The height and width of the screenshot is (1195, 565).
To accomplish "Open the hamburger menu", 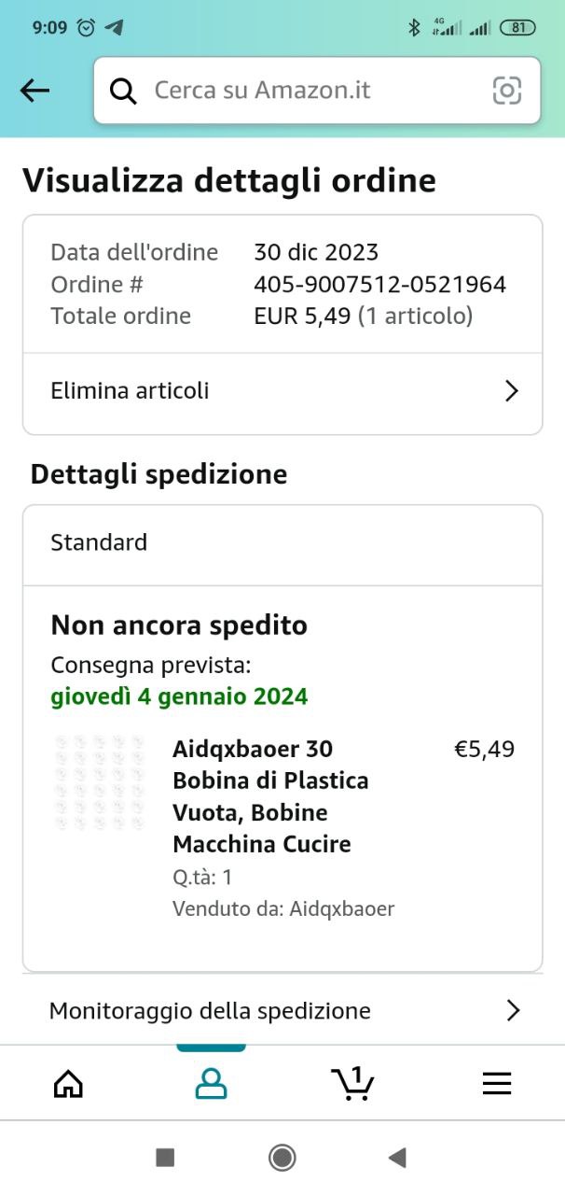I will click(496, 1083).
